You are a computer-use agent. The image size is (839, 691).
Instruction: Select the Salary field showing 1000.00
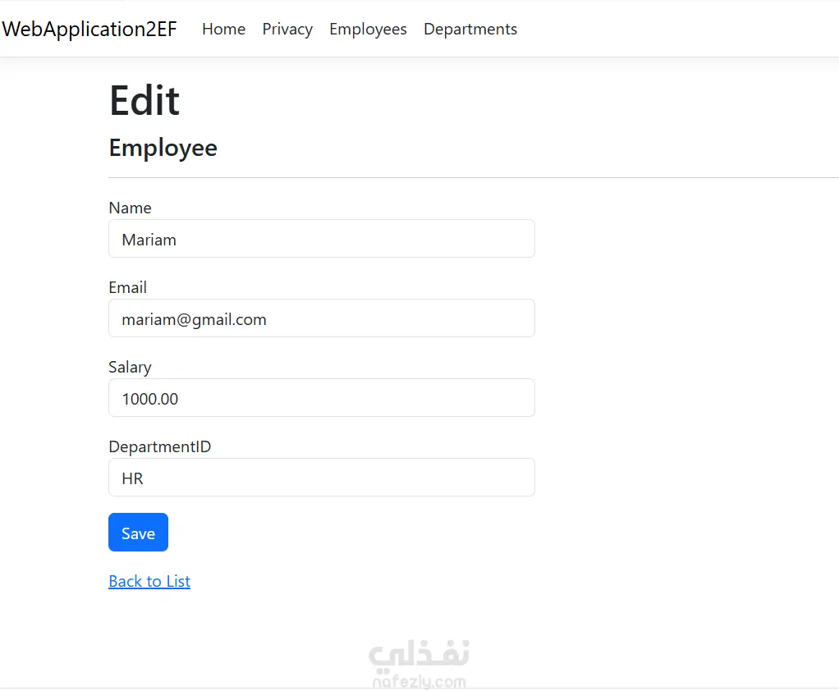pos(322,398)
